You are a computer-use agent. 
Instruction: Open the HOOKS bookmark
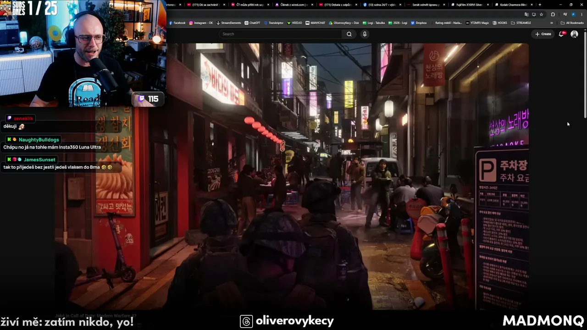pos(500,23)
